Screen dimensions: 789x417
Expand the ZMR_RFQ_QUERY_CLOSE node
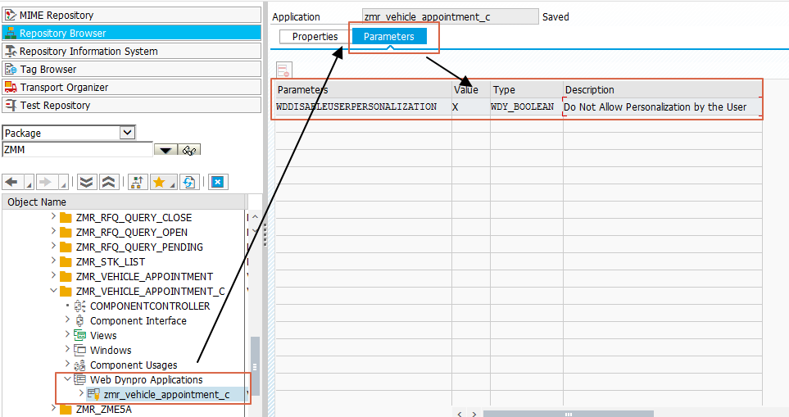coord(53,217)
